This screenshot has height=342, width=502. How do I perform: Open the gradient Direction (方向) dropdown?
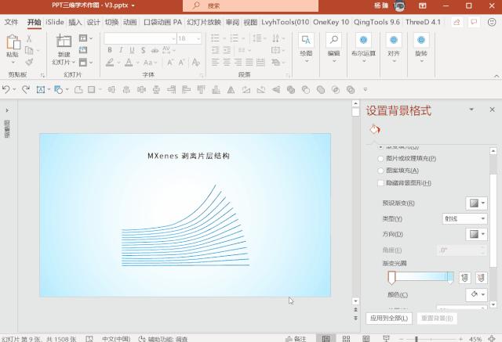click(476, 234)
